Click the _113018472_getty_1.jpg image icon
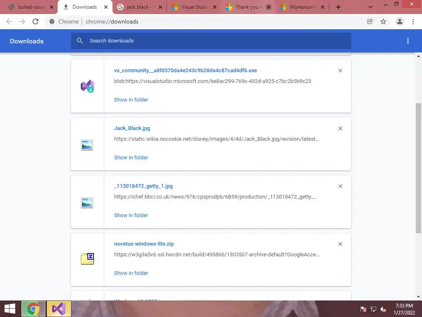This screenshot has height=317, width=422. point(87,203)
